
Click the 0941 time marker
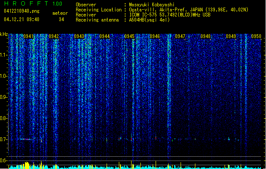tap(28, 36)
